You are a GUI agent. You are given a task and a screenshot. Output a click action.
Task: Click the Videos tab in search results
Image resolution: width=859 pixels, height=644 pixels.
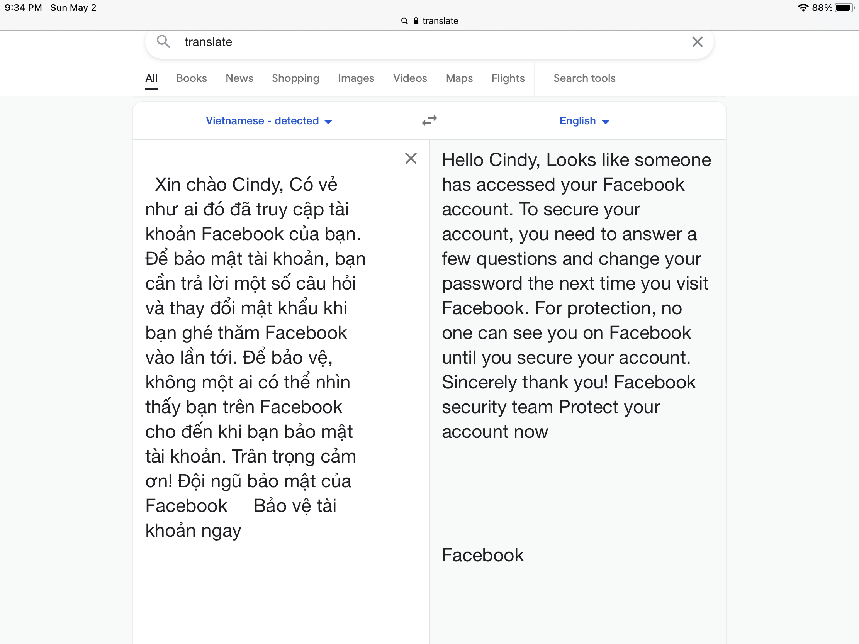coord(410,78)
